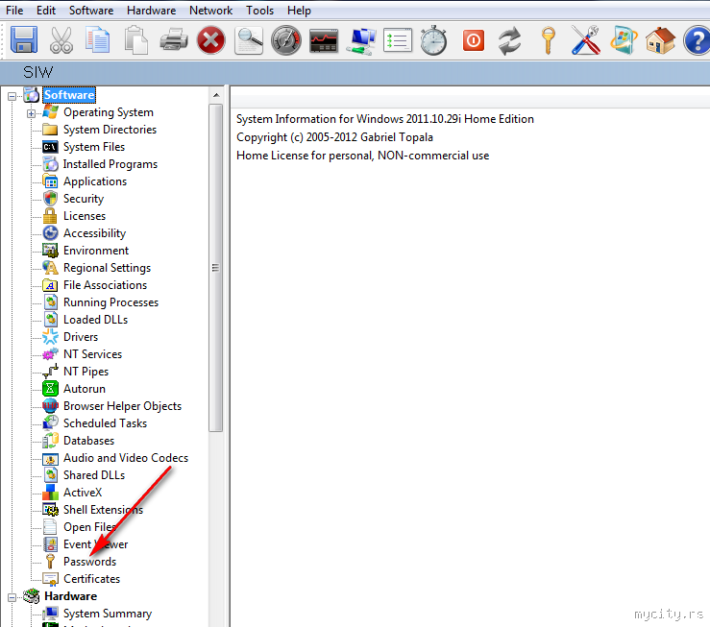Click the blue question mark Help icon
The height and width of the screenshot is (627, 710).
pyautogui.click(x=698, y=40)
